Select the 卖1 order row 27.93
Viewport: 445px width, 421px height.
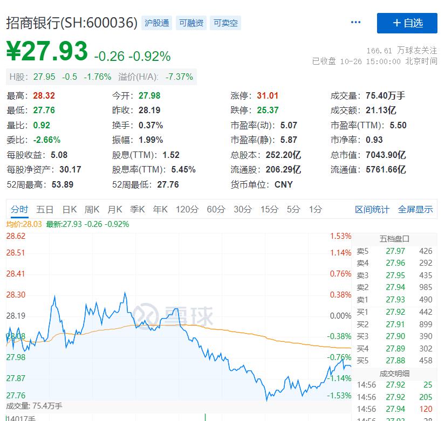(x=394, y=300)
